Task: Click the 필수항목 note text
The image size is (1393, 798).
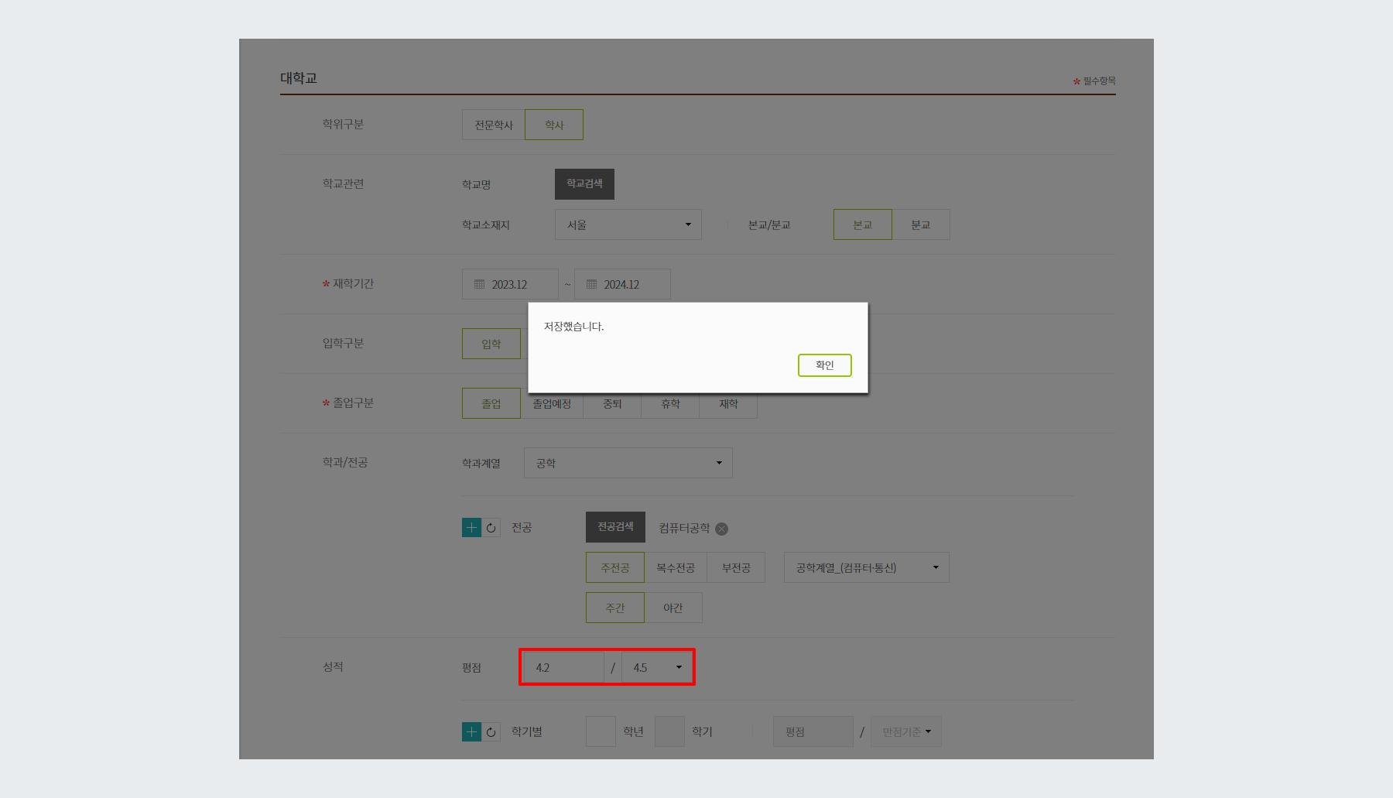Action: coord(1099,81)
